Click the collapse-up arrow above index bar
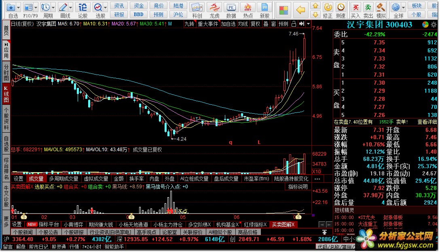Viewport: 440px width, 252px height. click(324, 232)
